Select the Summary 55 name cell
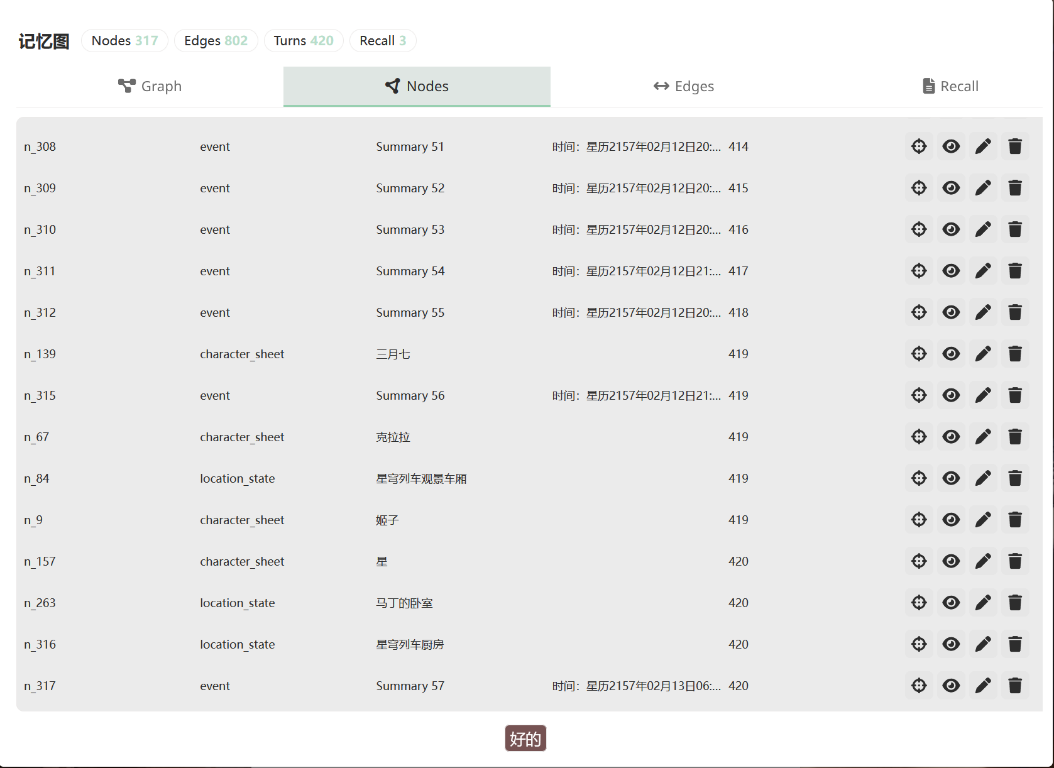The image size is (1054, 768). pyautogui.click(x=410, y=312)
